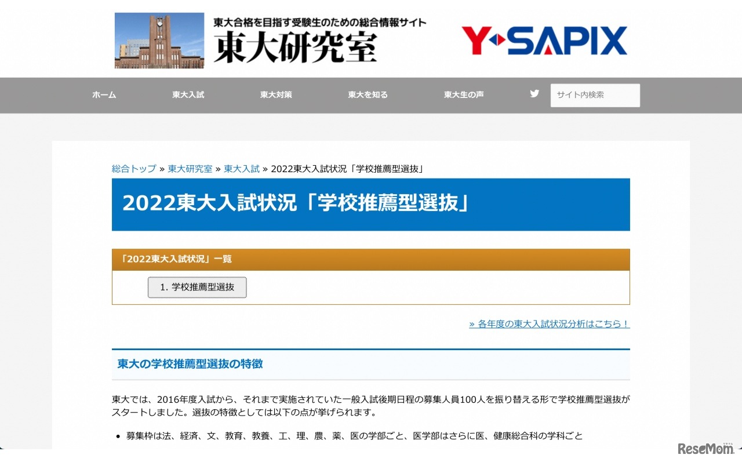The width and height of the screenshot is (742, 462).
Task: Select 東大生の声 in the navigation bar
Action: click(463, 94)
